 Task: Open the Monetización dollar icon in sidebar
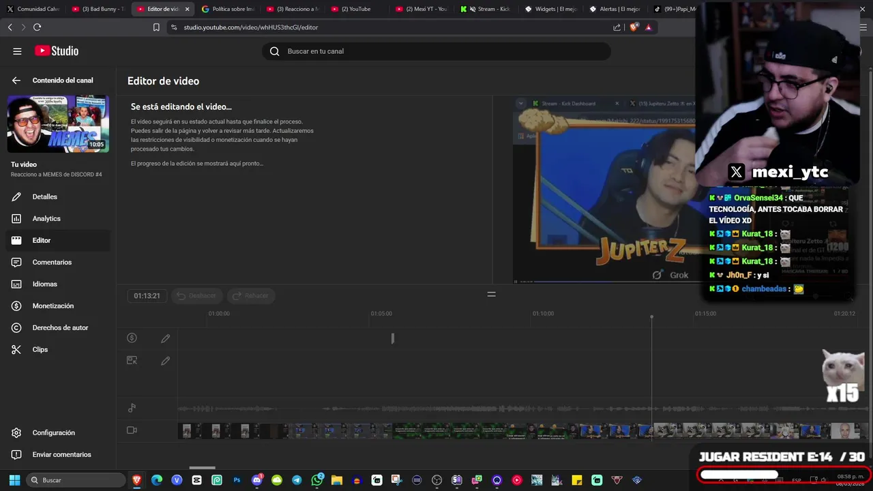tap(16, 306)
